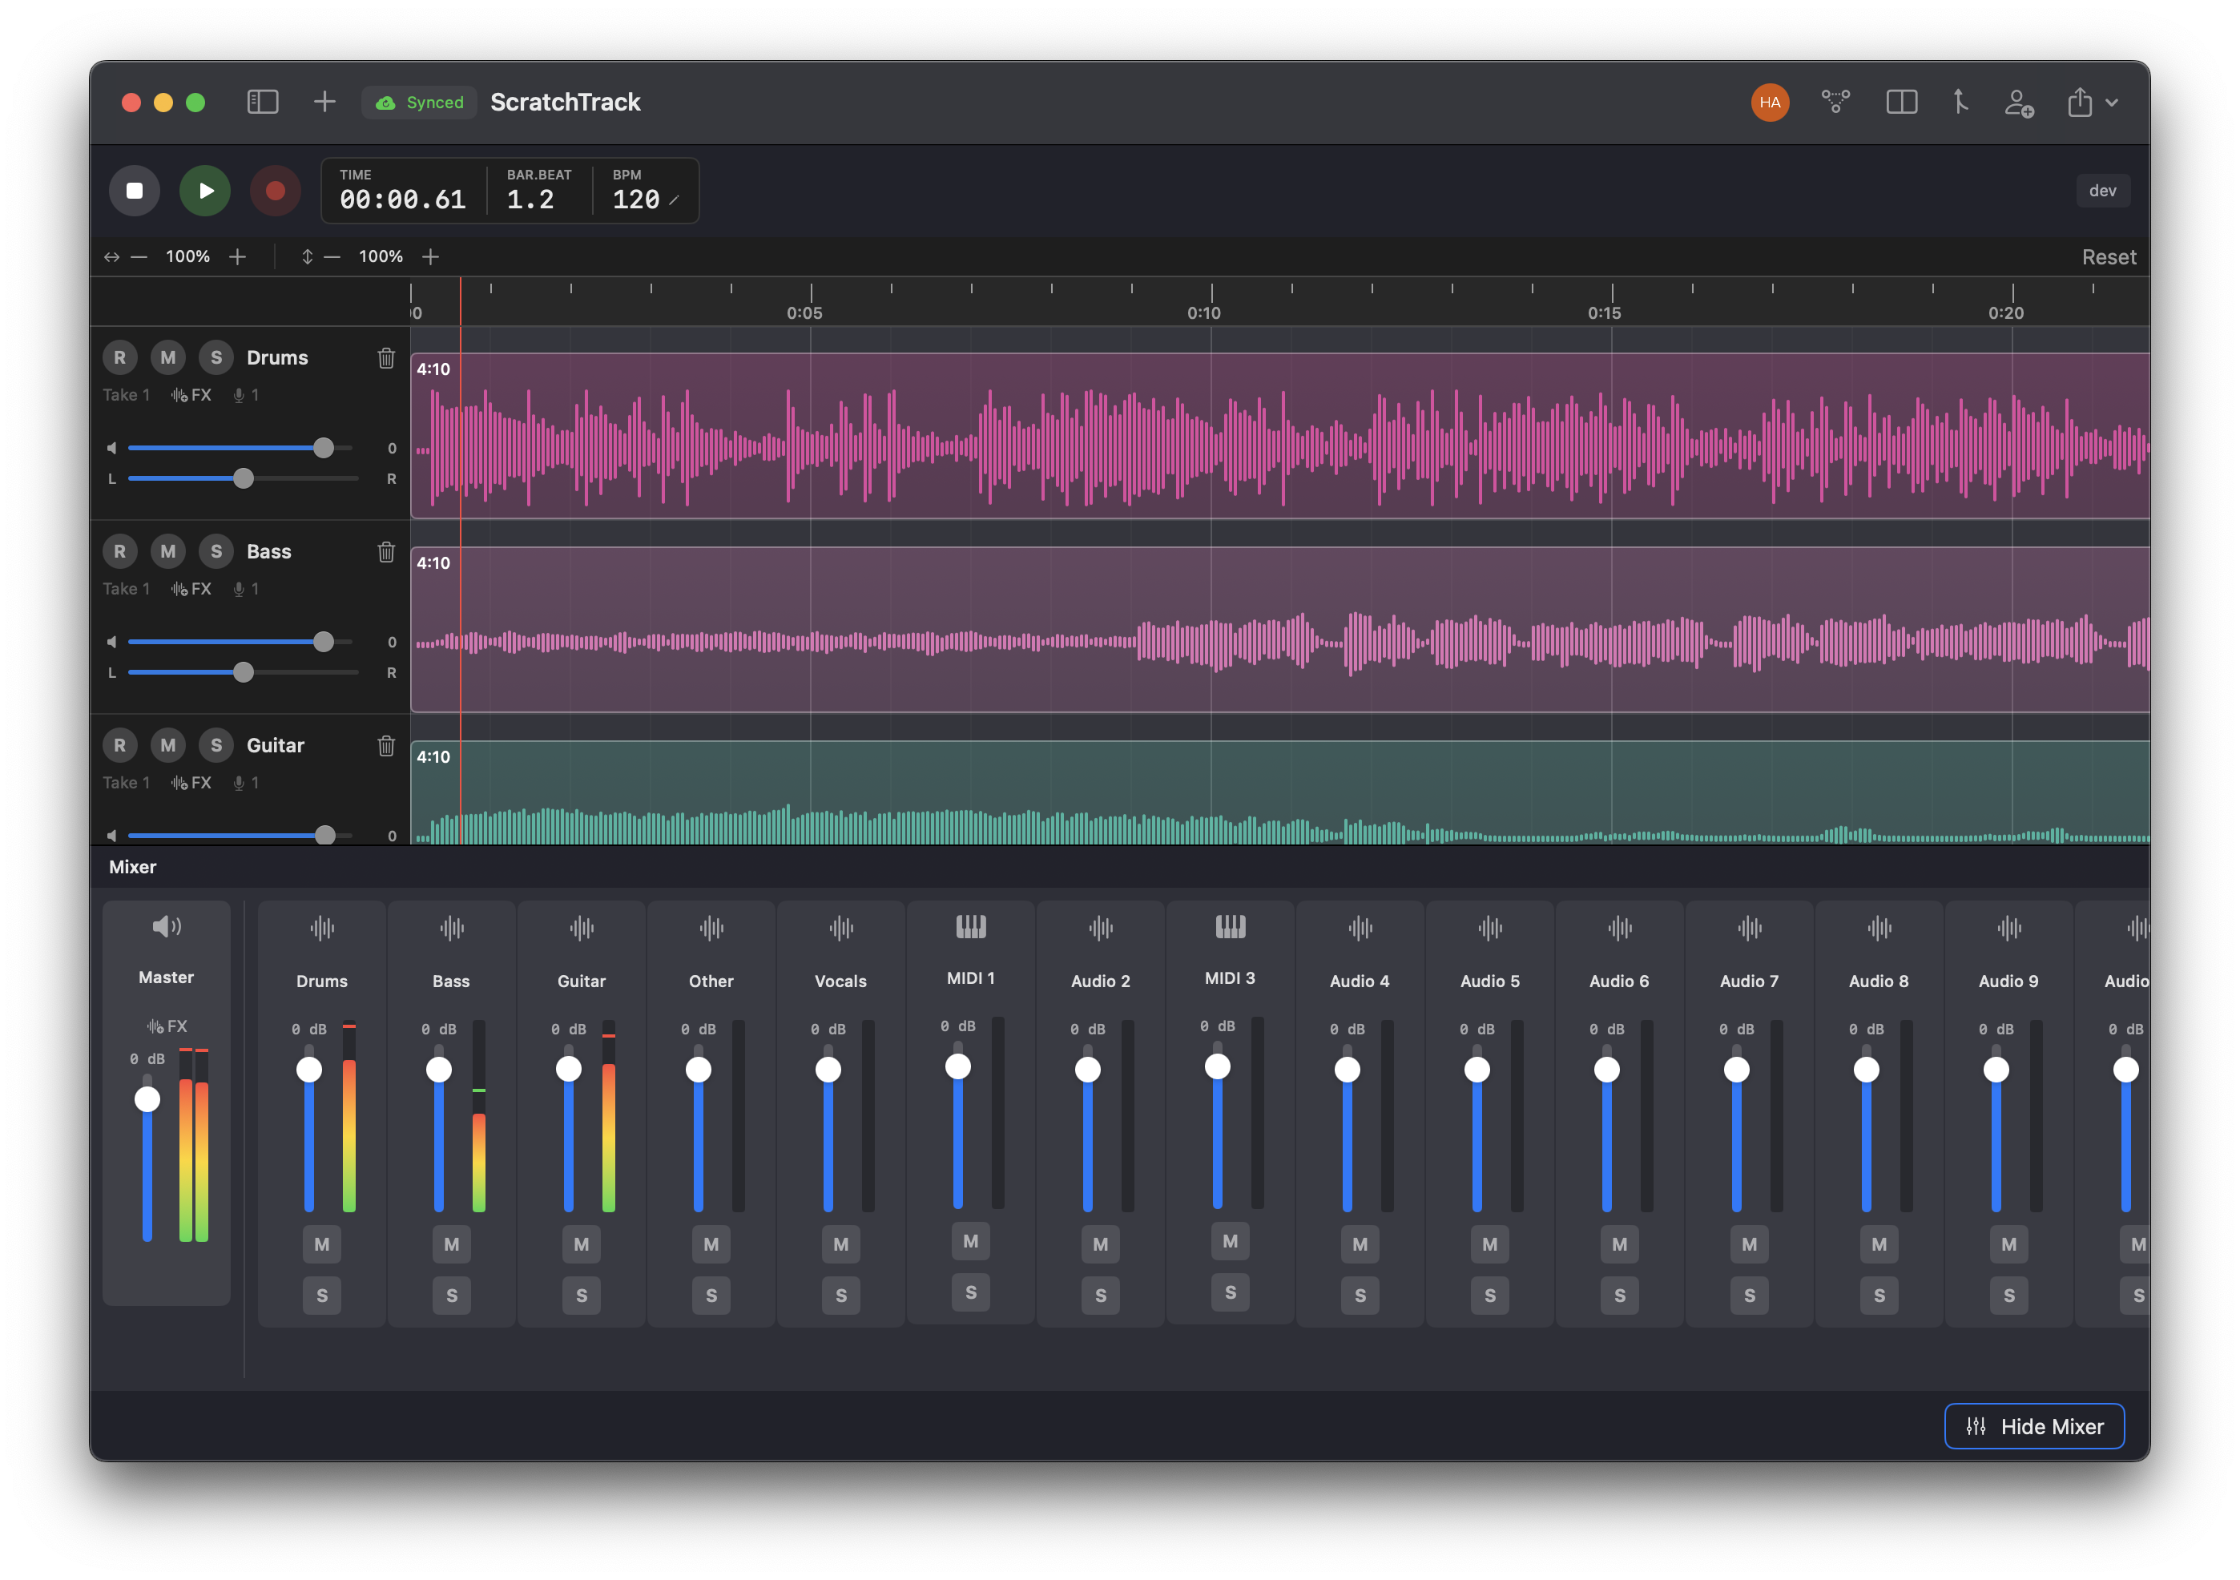Click the metronome icon in title bar
The height and width of the screenshot is (1580, 2240).
click(x=1960, y=103)
